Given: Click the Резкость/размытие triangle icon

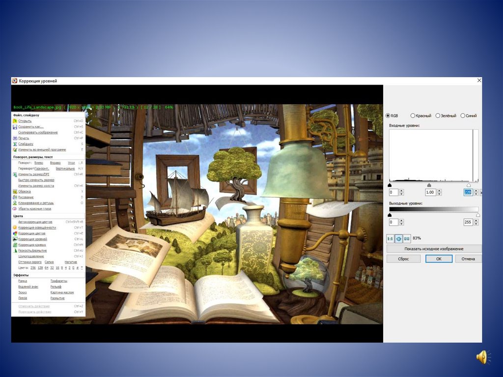Looking at the screenshot, I should (x=15, y=251).
